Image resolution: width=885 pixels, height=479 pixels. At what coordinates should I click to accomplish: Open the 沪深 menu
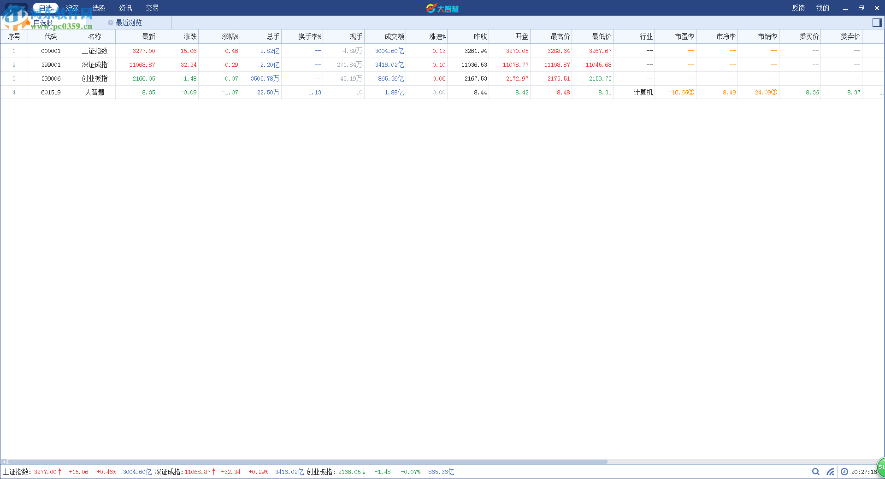click(72, 8)
